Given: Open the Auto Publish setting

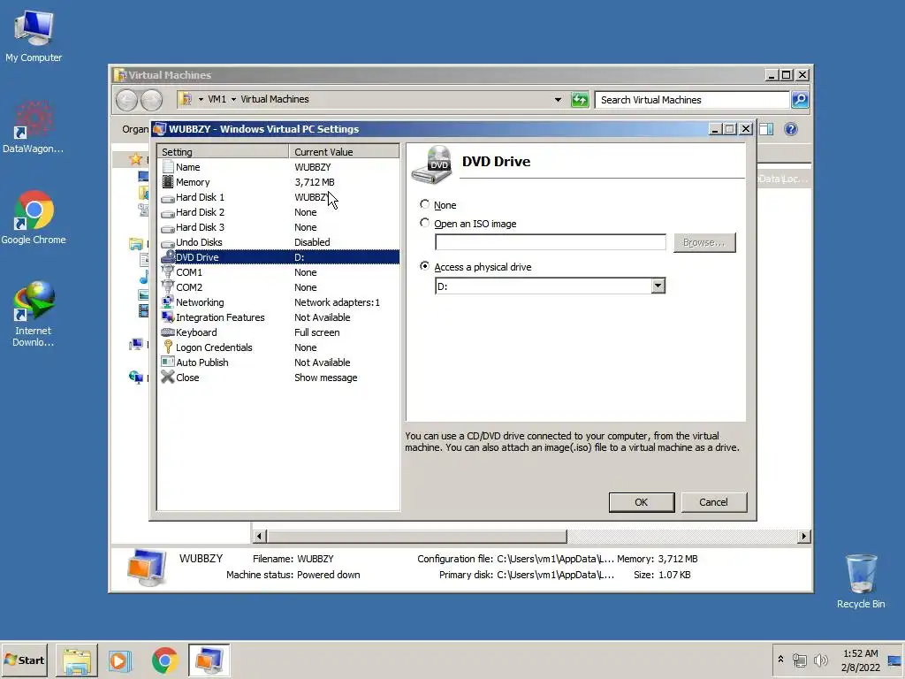Looking at the screenshot, I should click(278, 362).
